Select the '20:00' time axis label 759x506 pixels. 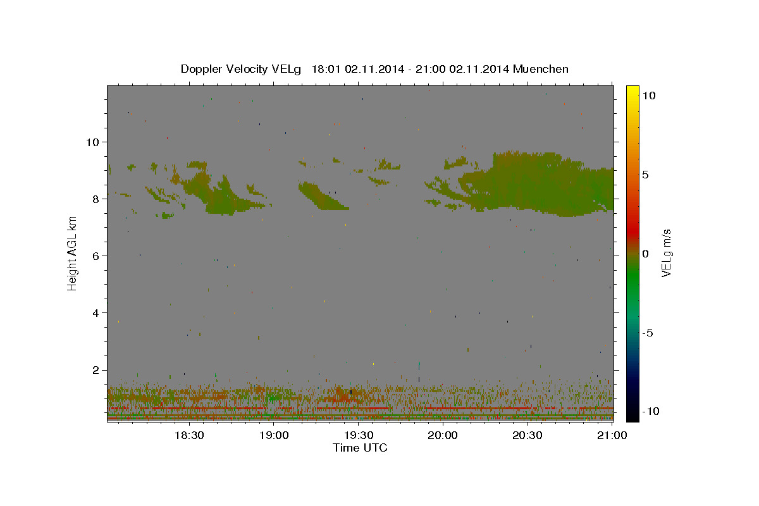pos(443,435)
